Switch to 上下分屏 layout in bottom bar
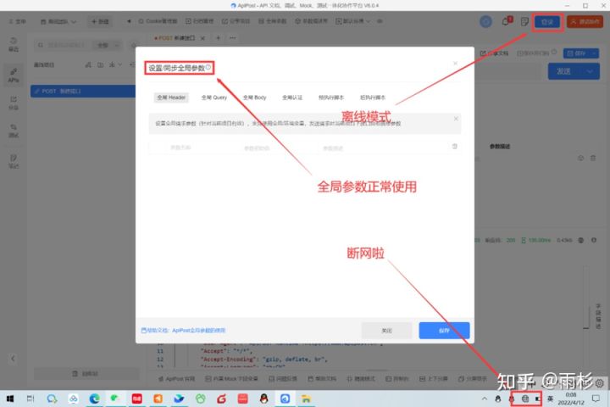Image resolution: width=610 pixels, height=407 pixels. pyautogui.click(x=434, y=378)
